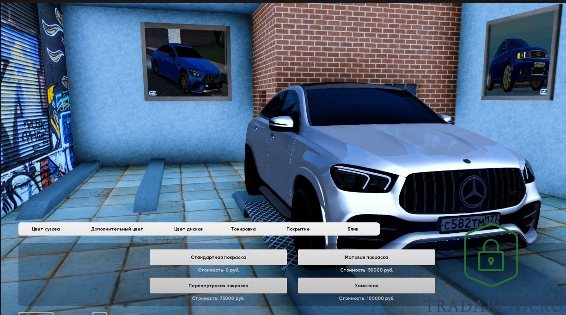566x315 pixels.
Task: Select the Цвет дисков tab
Action: [188, 229]
